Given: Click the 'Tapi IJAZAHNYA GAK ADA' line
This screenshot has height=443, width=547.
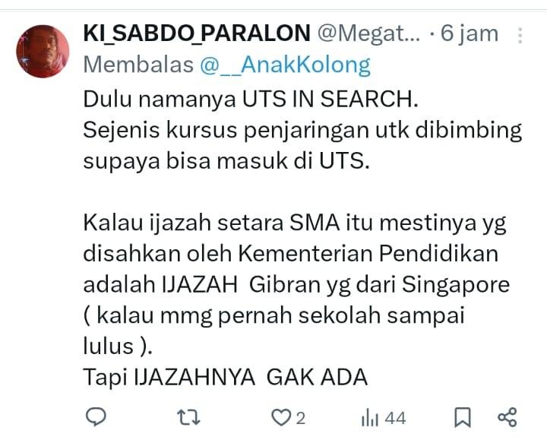Looking at the screenshot, I should point(226,378).
